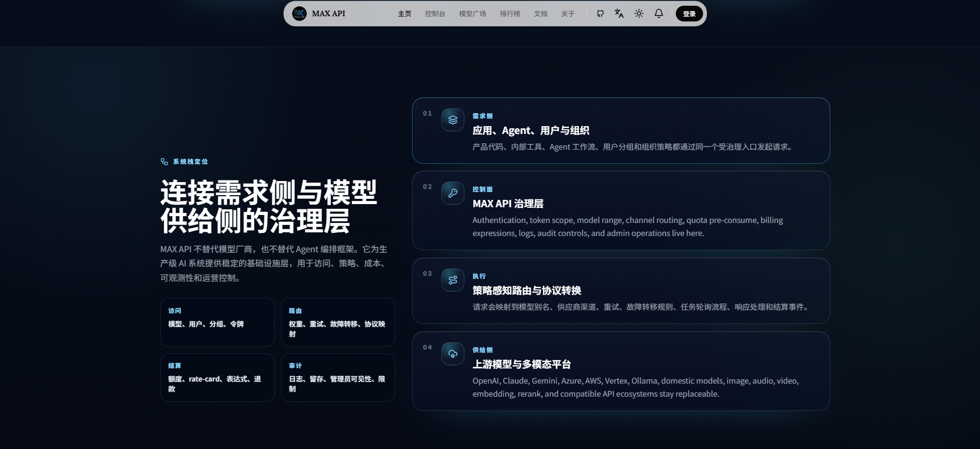Click the text 日志、留存、管理员可见性、限制
This screenshot has width=980, height=449.
(x=337, y=384)
